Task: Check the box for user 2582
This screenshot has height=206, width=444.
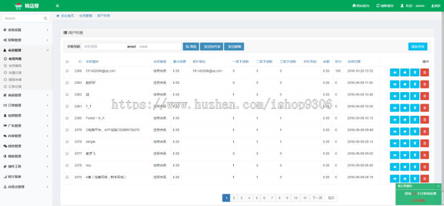Action: click(67, 95)
